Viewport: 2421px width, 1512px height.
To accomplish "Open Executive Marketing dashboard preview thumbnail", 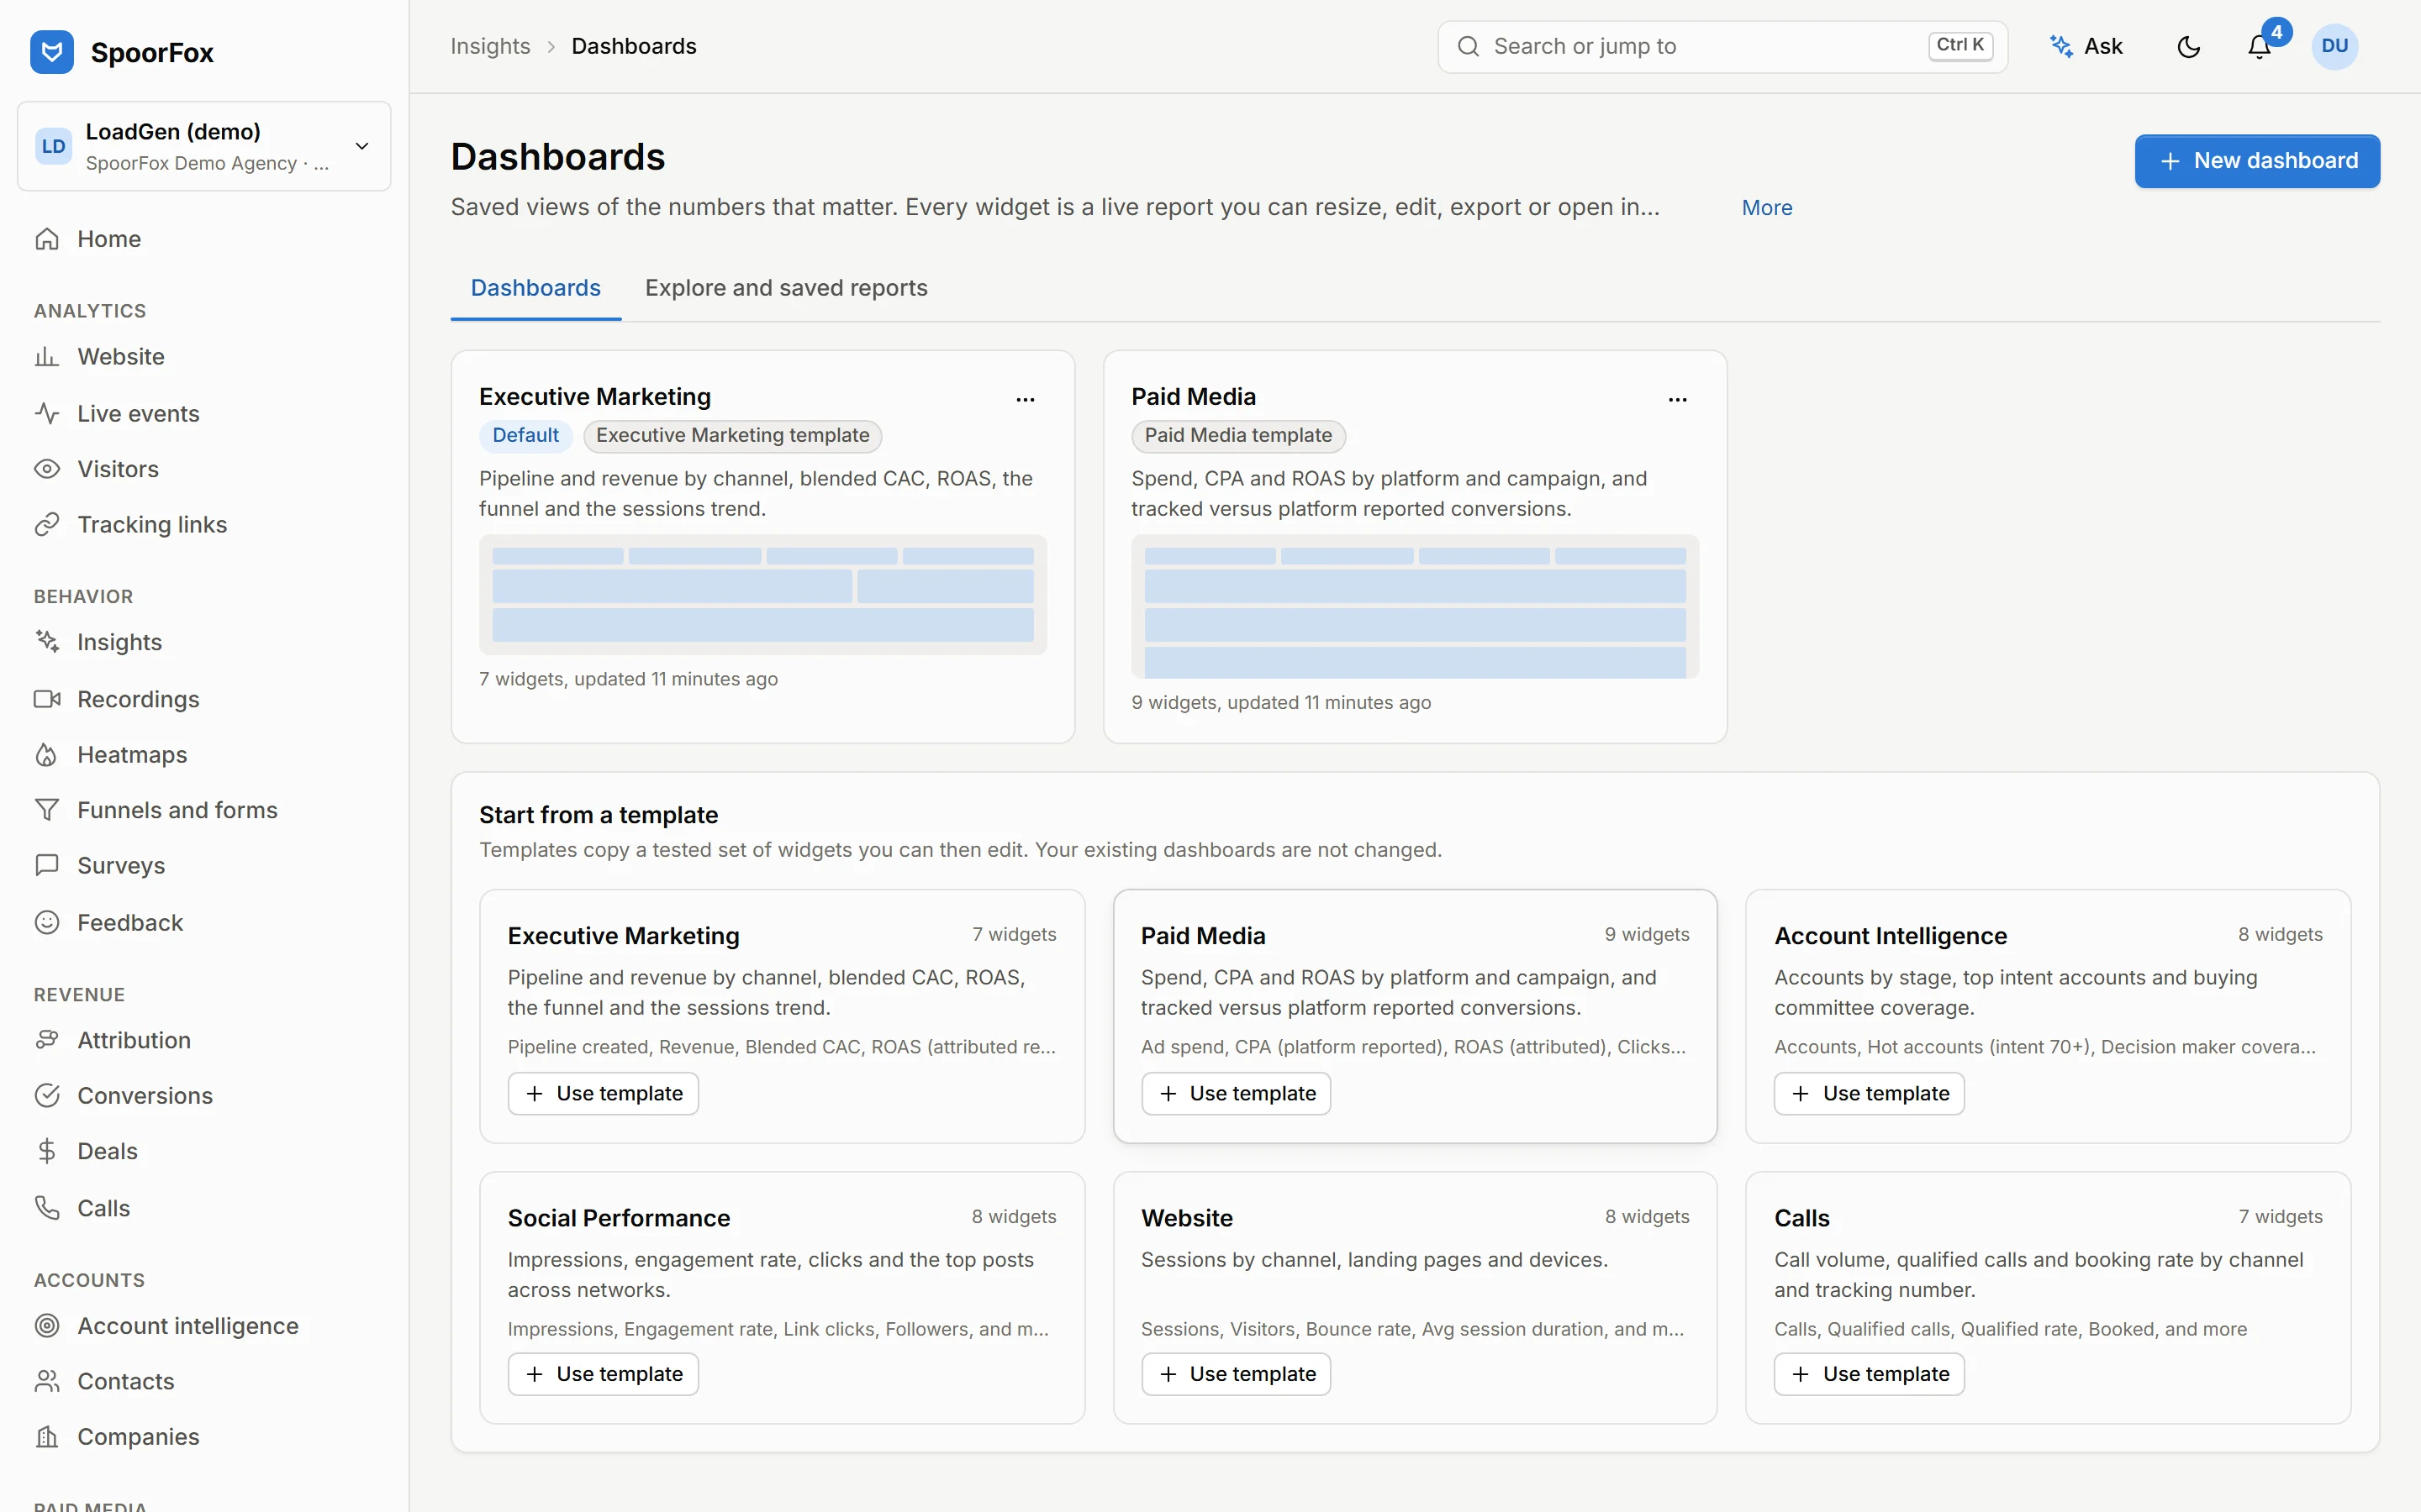I will (762, 595).
